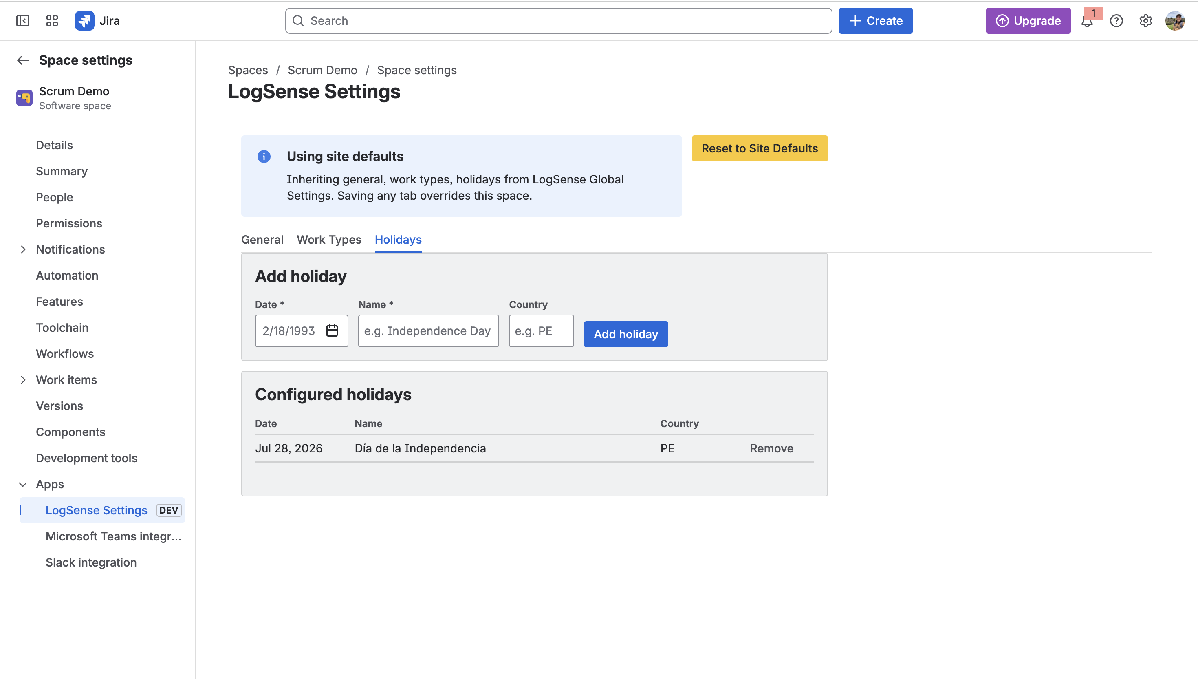Click the Apps sidebar label
The height and width of the screenshot is (679, 1198).
point(50,485)
